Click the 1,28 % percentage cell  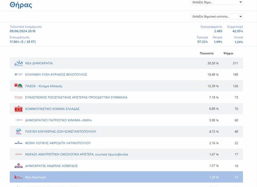point(214,177)
